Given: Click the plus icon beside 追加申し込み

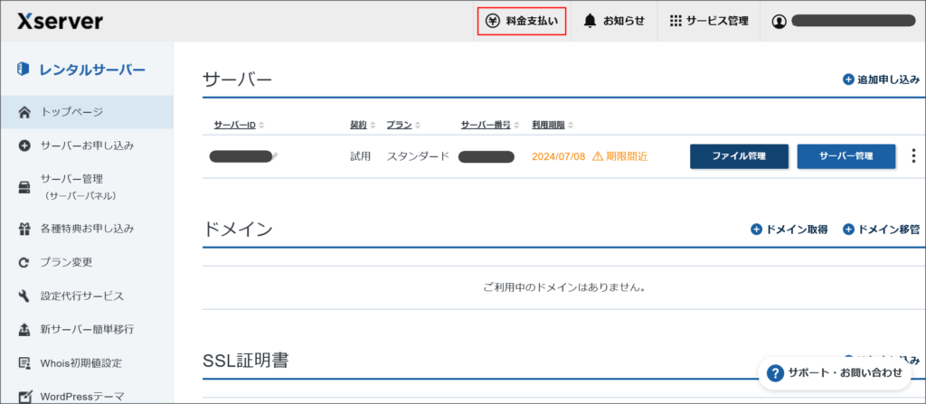Looking at the screenshot, I should pos(848,80).
